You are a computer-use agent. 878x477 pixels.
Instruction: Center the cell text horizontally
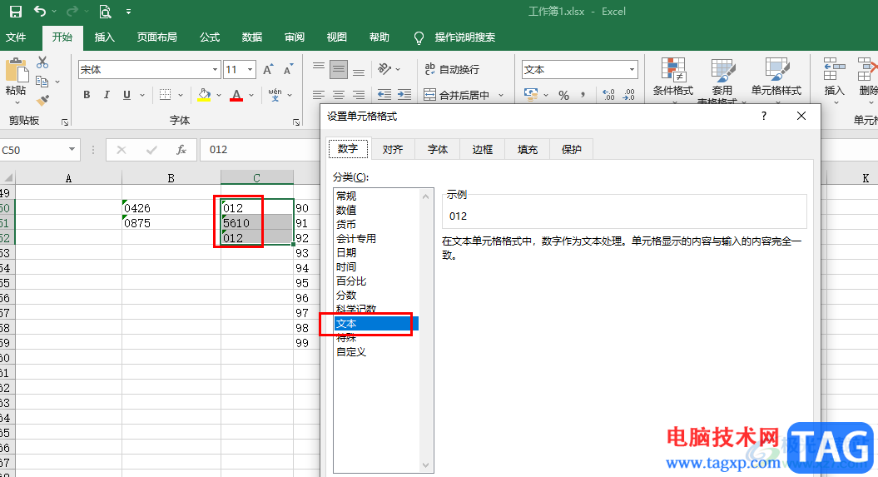(339, 95)
